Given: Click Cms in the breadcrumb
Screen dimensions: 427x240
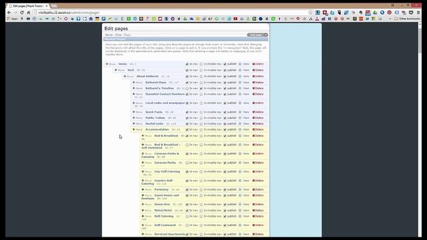Looking at the screenshot, I should click(x=118, y=35).
